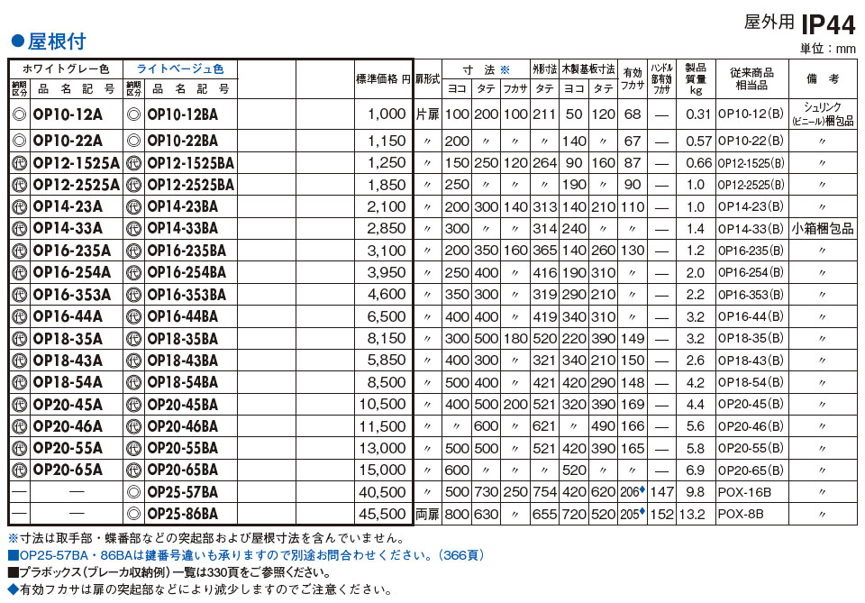This screenshot has height=603, width=865.
Task: Click the 小箱梱包品 remark cell
Action: (822, 229)
